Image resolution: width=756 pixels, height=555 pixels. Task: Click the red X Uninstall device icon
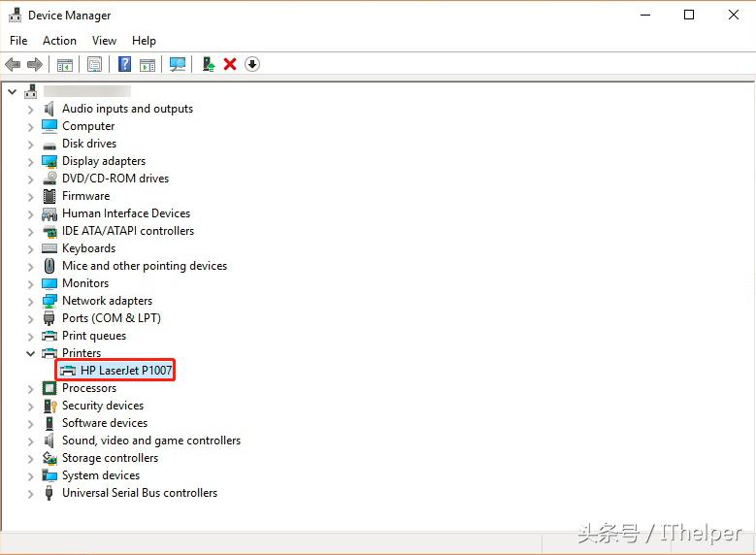230,64
